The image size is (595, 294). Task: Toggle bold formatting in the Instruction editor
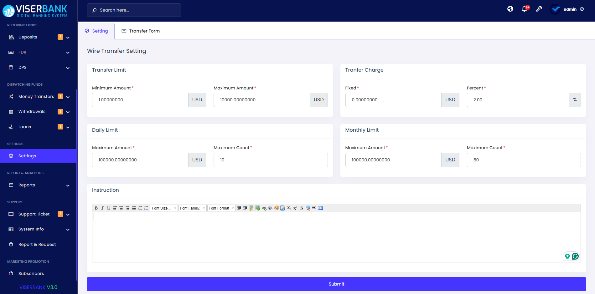pos(96,208)
